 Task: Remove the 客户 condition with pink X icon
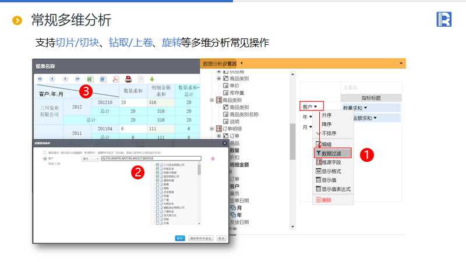pyautogui.click(x=213, y=158)
